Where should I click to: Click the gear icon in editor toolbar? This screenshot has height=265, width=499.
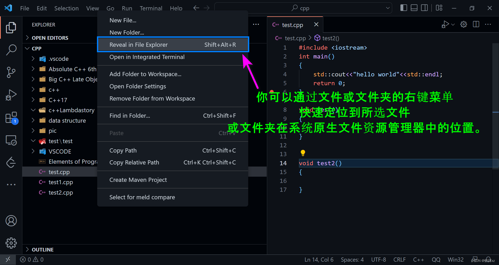pos(464,24)
